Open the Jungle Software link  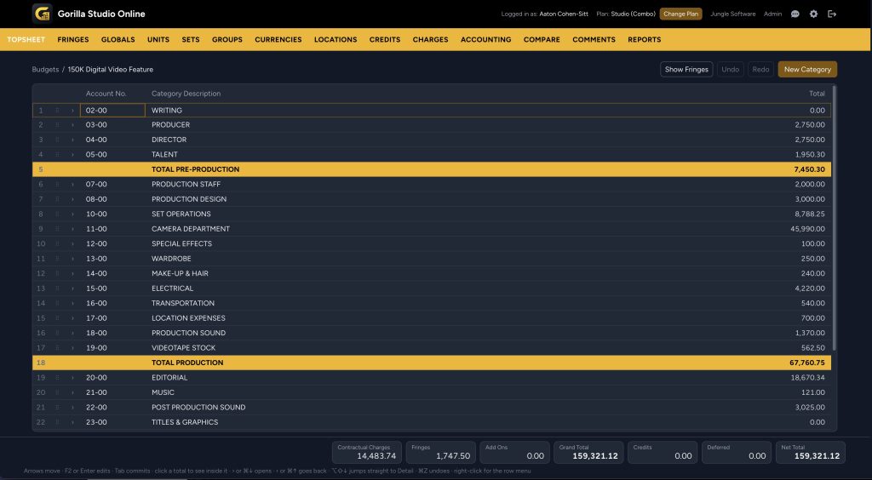733,14
